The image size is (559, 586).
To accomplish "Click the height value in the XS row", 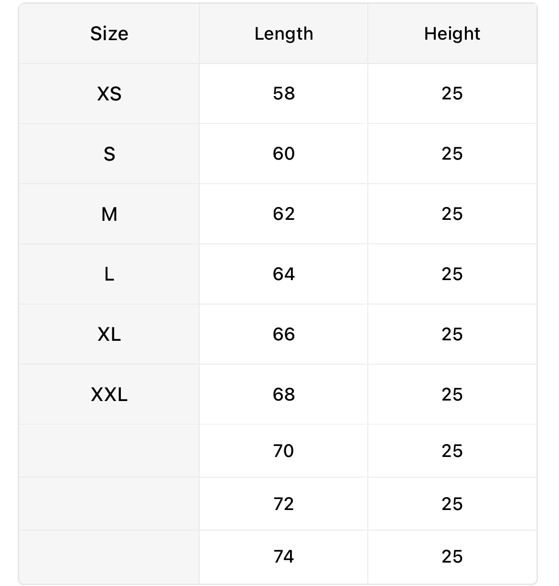I will point(452,94).
